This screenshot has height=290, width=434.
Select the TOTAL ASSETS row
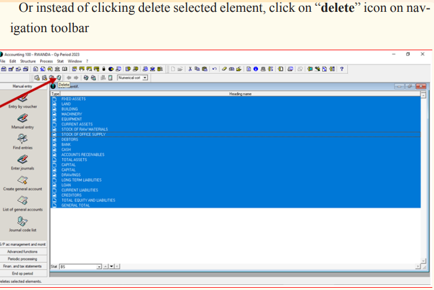tap(235, 160)
